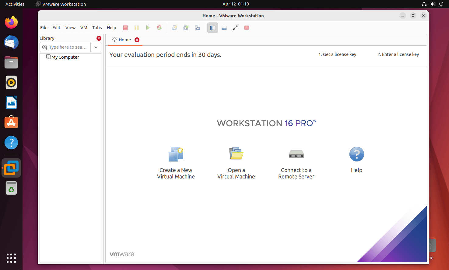Click Activities in the top bar

[x=15, y=4]
